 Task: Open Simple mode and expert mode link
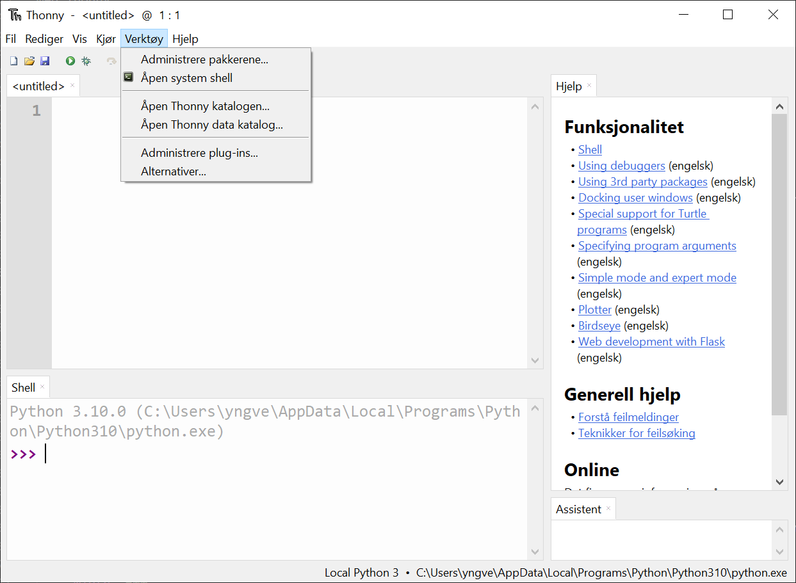click(x=657, y=278)
